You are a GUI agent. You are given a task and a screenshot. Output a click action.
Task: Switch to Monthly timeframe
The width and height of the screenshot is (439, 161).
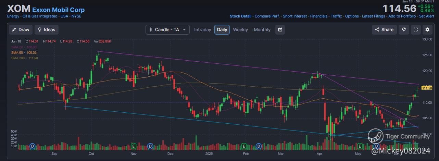pyautogui.click(x=262, y=29)
